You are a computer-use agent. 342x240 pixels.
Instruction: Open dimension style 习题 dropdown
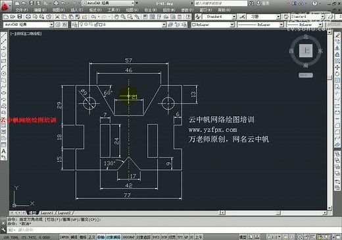278,16
